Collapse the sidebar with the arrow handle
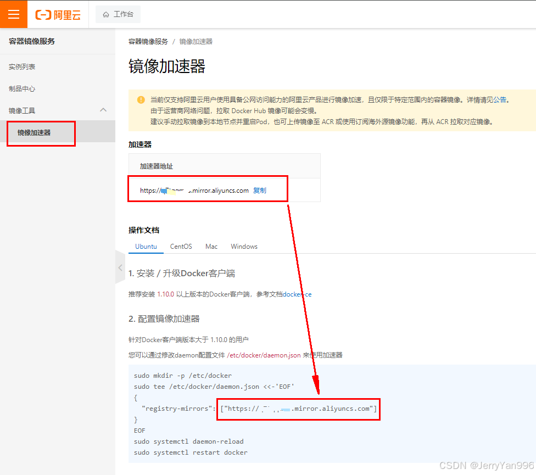Image resolution: width=536 pixels, height=475 pixels. [x=120, y=267]
